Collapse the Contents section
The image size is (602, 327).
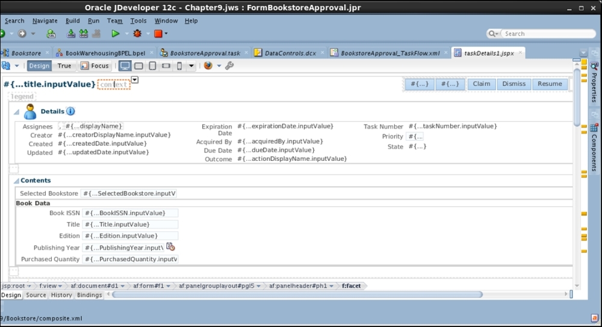[16, 181]
